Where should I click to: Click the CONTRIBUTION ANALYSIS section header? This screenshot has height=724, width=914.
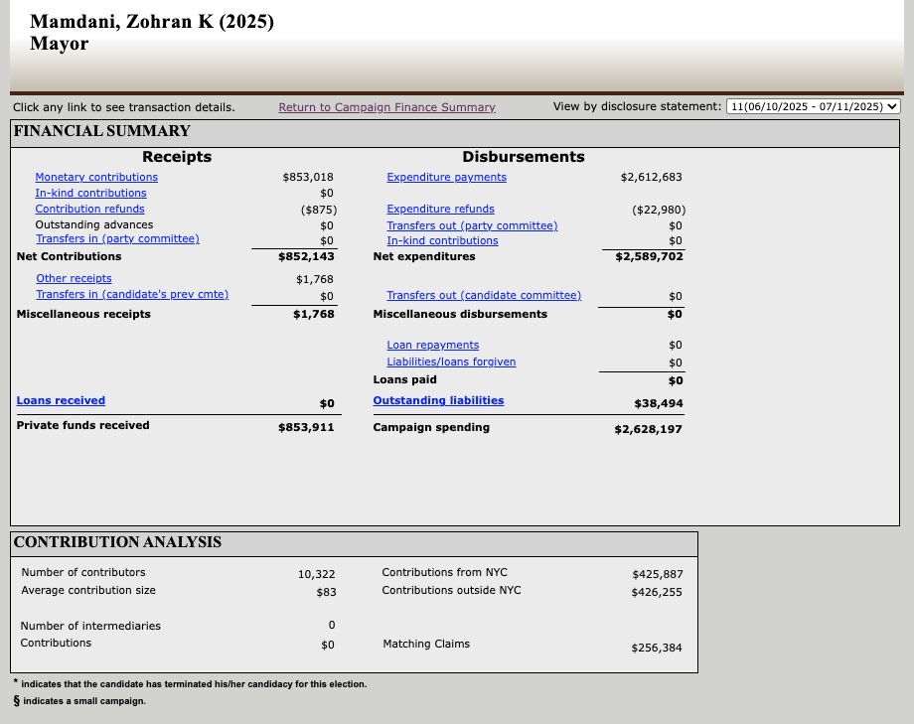117,542
